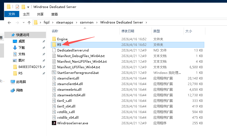
Task: Open Downloads (下载) in quick access
Action: tap(22, 48)
